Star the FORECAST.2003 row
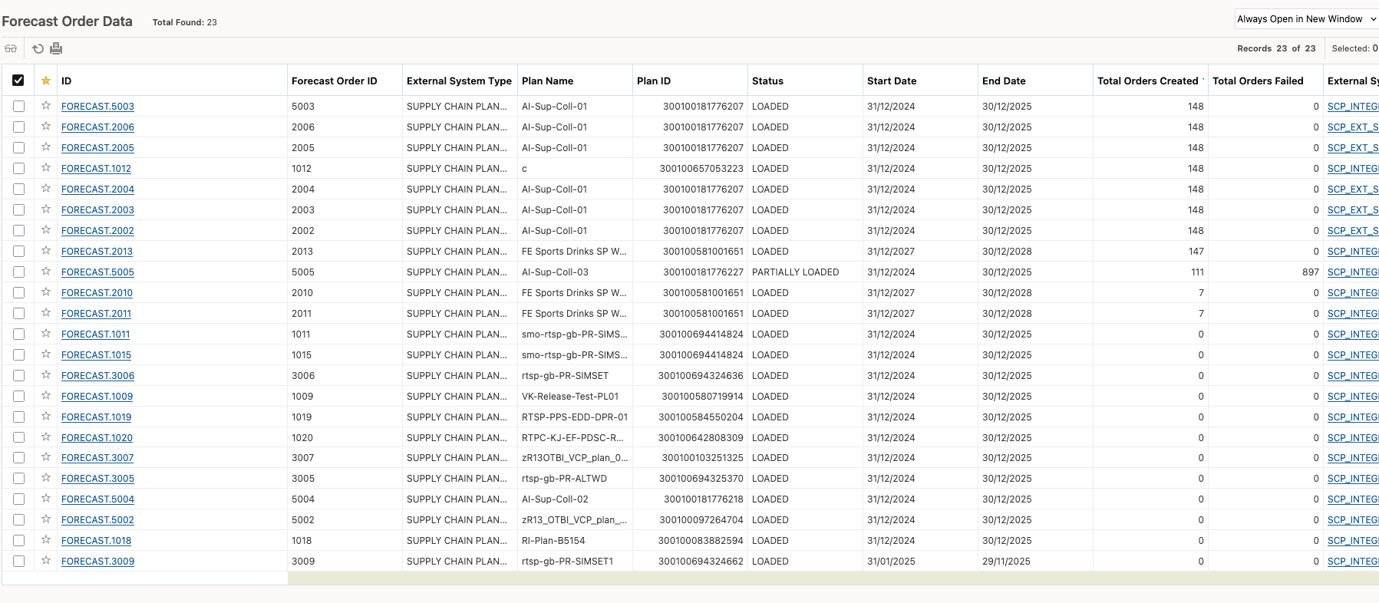Viewport: 1379px width, 603px height. point(46,209)
